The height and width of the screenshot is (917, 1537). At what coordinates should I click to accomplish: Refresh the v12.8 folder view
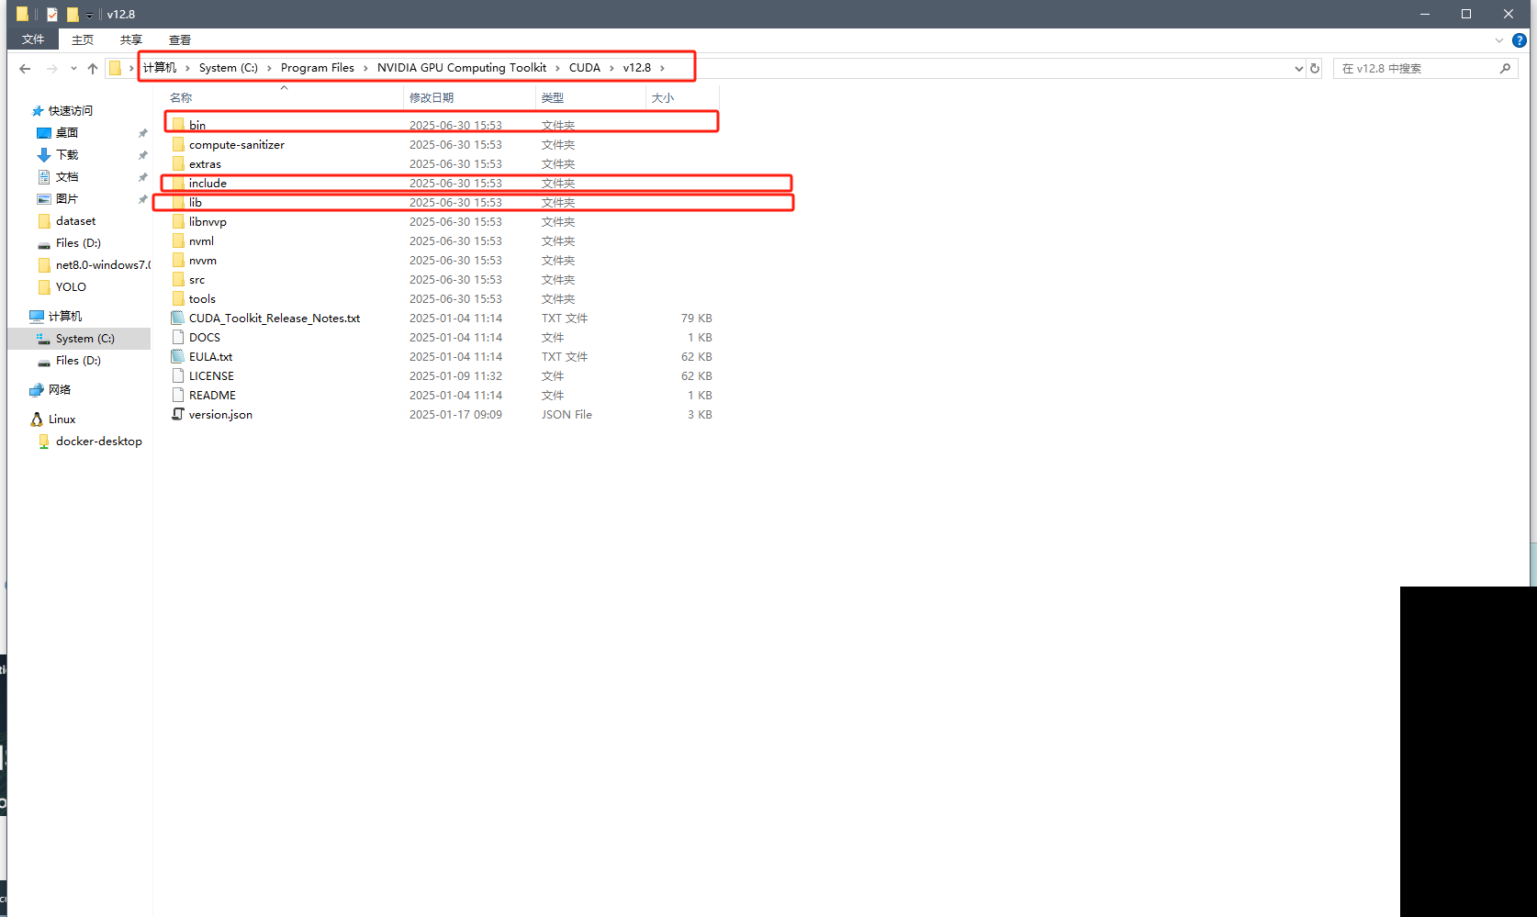[1315, 68]
